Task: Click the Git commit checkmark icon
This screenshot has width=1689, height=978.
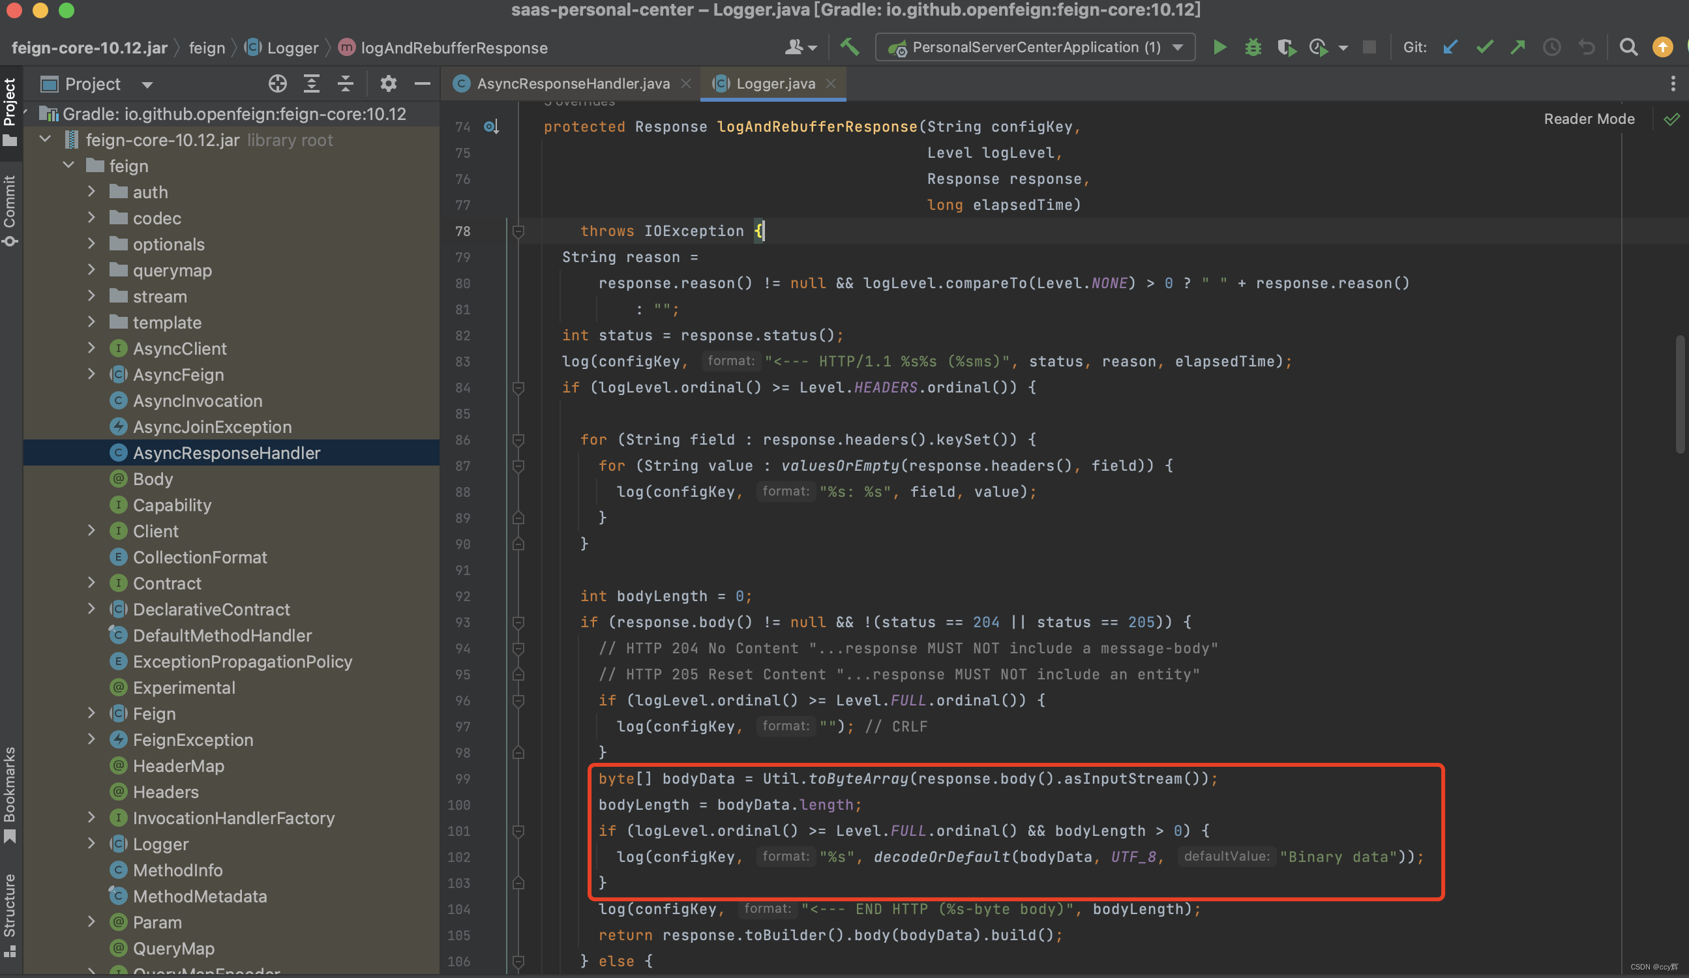Action: 1485,48
